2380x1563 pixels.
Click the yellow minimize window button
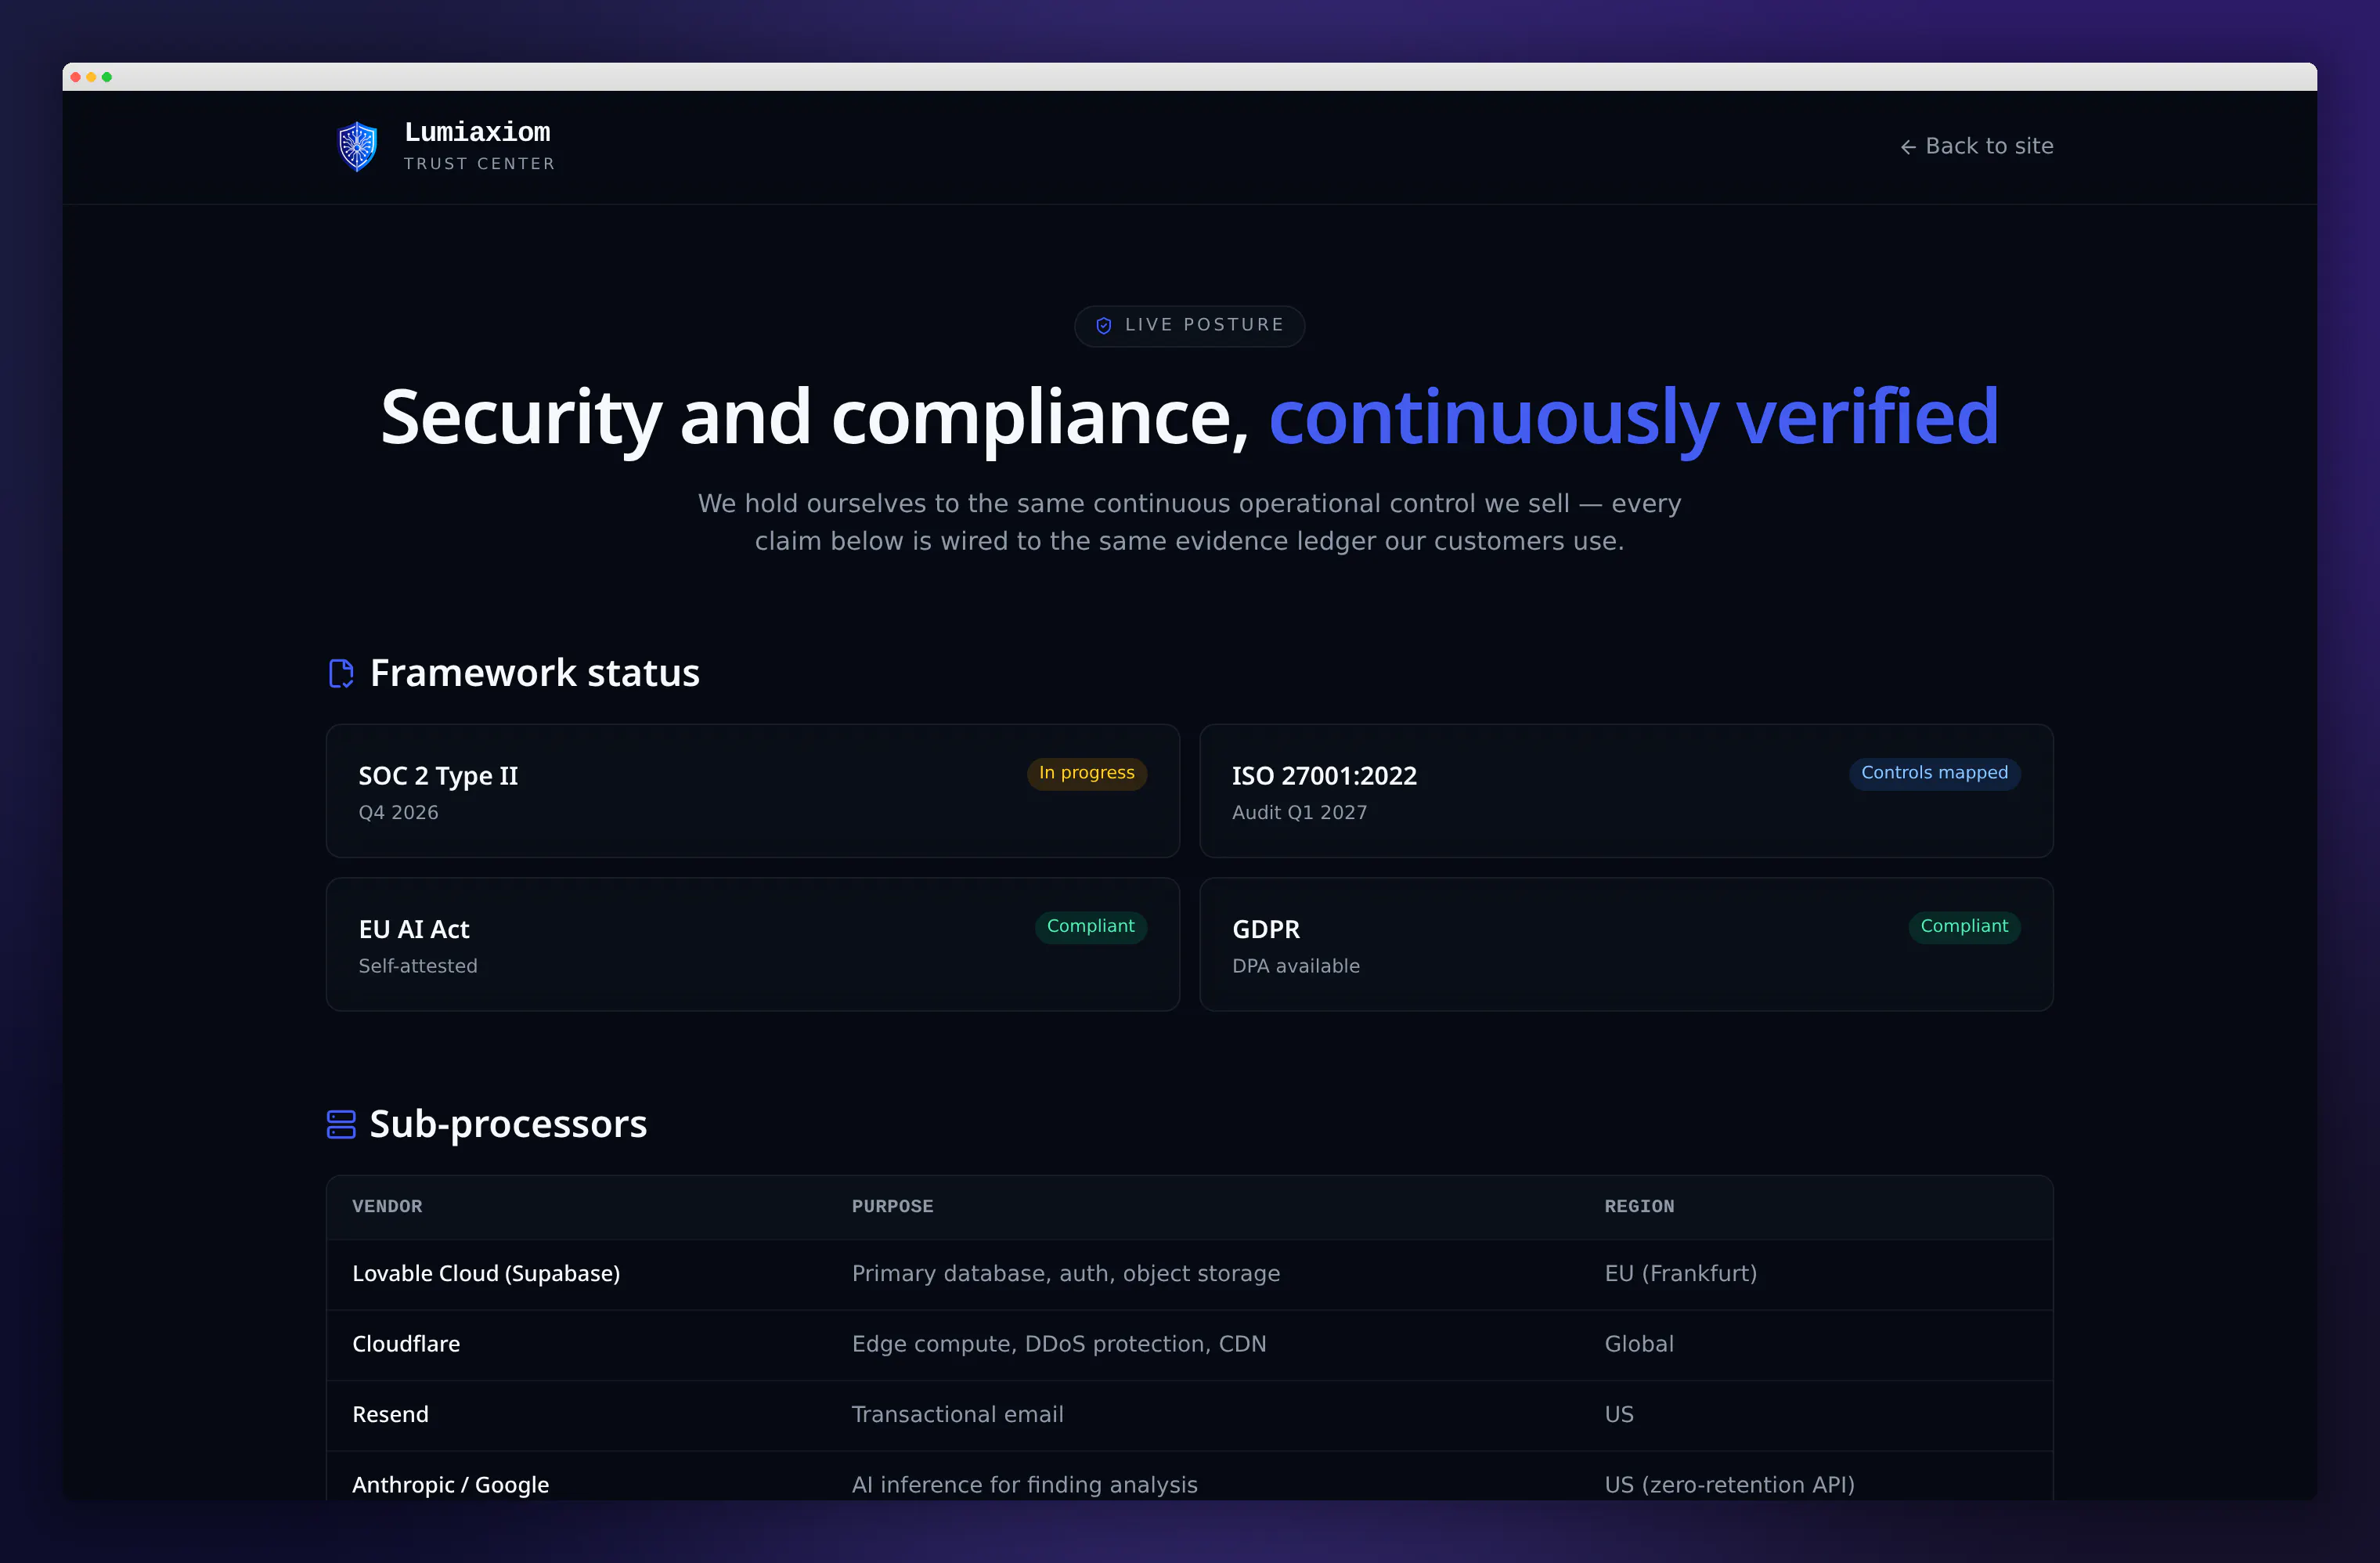tap(91, 77)
